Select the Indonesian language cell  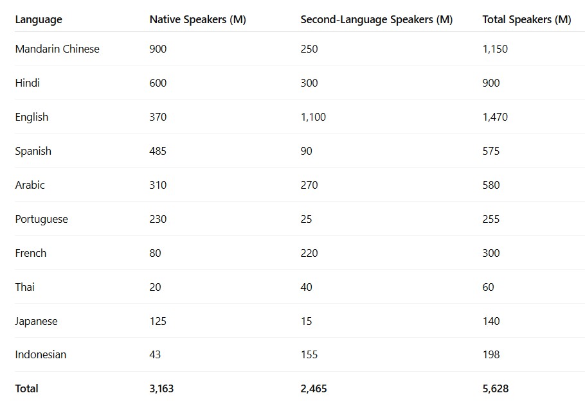pos(40,354)
